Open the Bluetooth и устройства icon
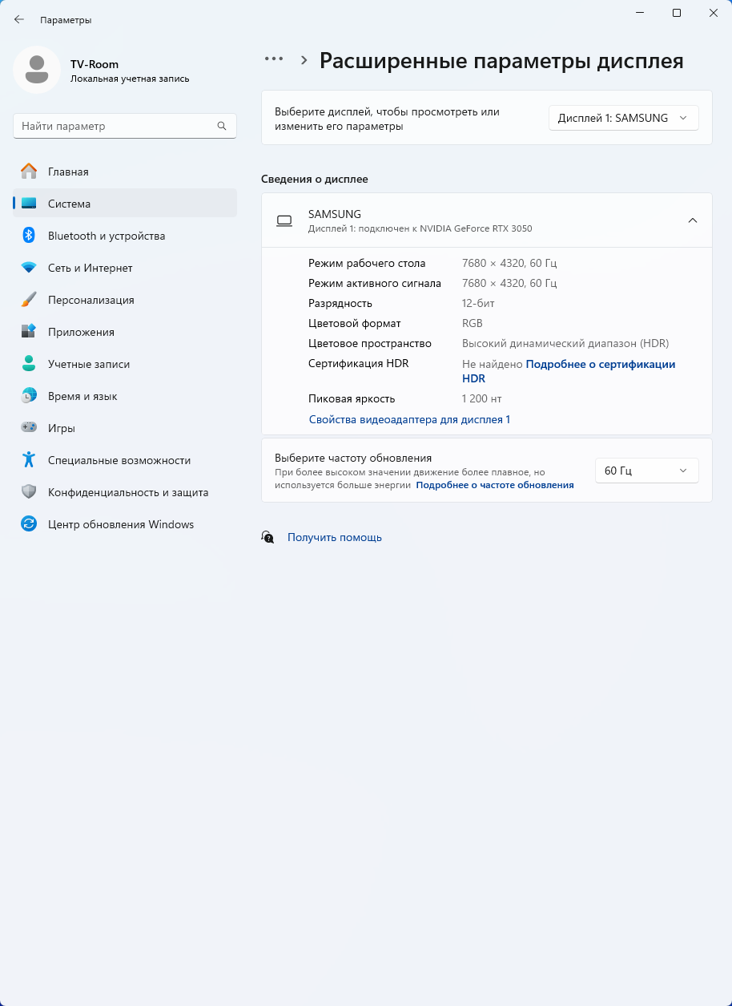The image size is (732, 1006). point(29,236)
